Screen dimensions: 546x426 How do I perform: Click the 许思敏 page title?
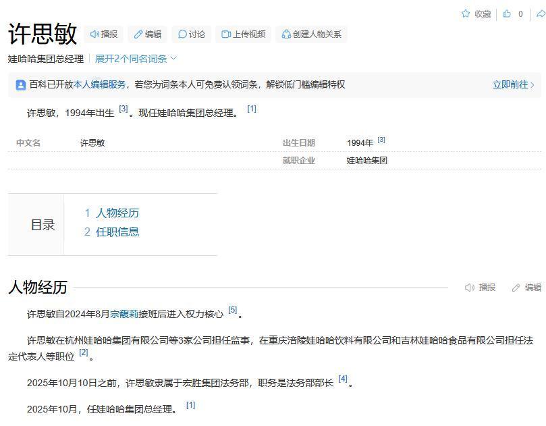tap(43, 34)
